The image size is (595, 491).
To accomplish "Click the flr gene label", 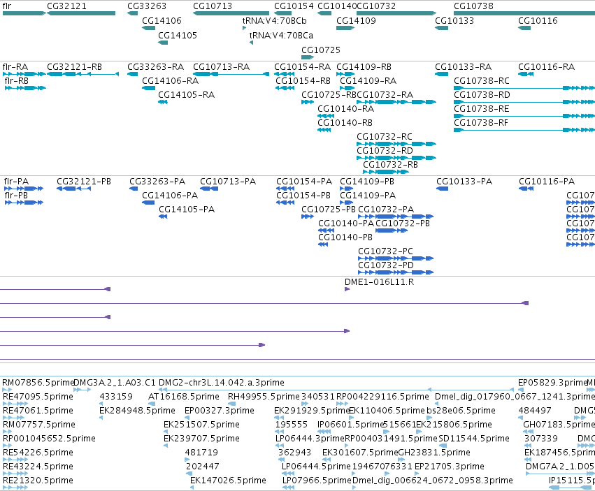I will [x=7, y=6].
